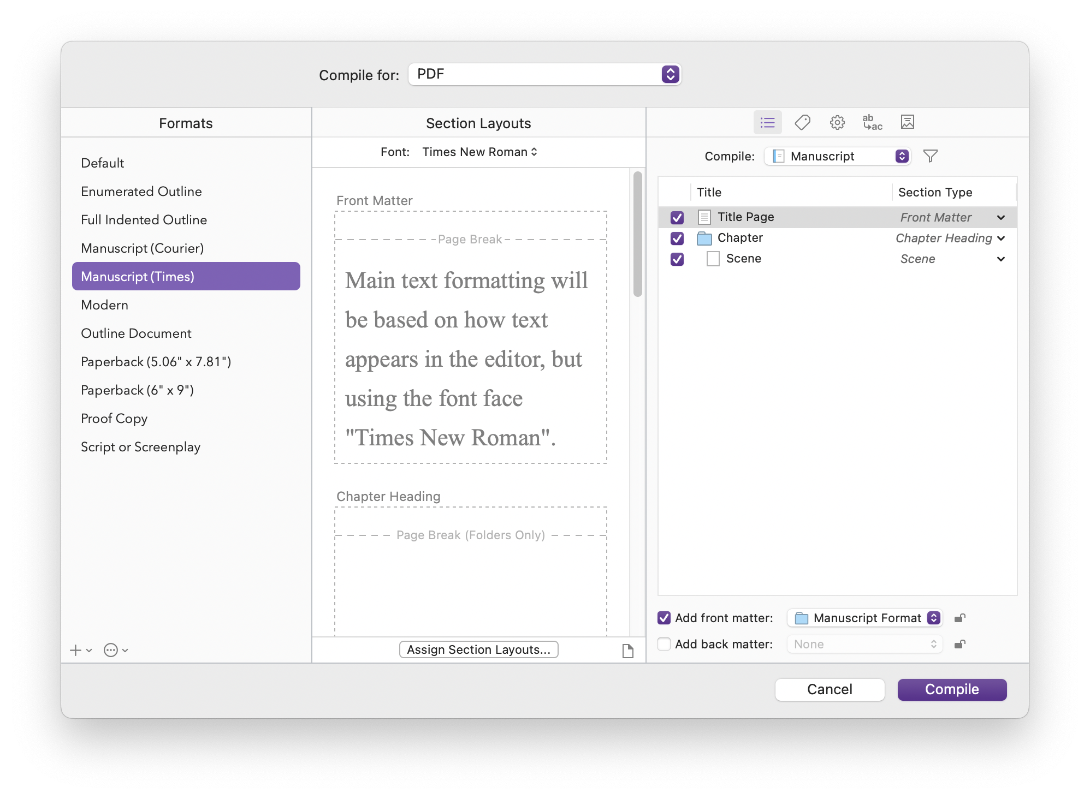Click the Compile button
Screen dimensions: 1090x799
(x=952, y=689)
